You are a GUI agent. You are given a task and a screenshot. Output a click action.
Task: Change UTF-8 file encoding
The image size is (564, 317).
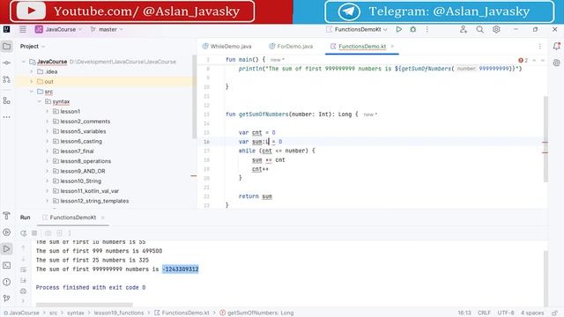click(506, 313)
